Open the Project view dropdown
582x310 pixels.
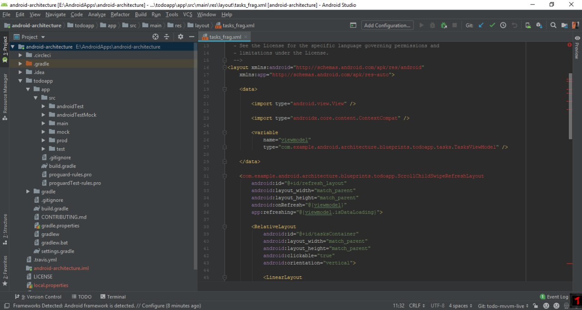[33, 37]
